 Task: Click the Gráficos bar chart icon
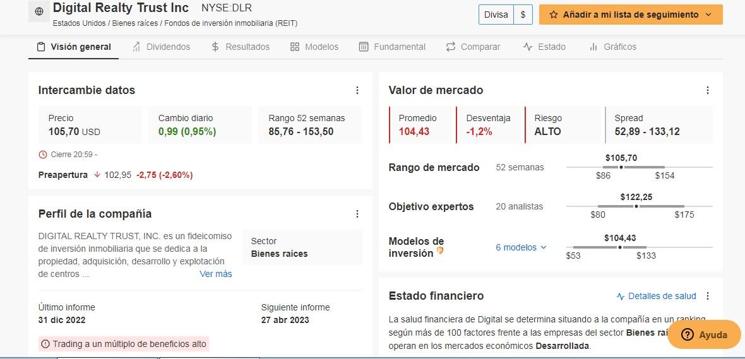click(x=593, y=47)
